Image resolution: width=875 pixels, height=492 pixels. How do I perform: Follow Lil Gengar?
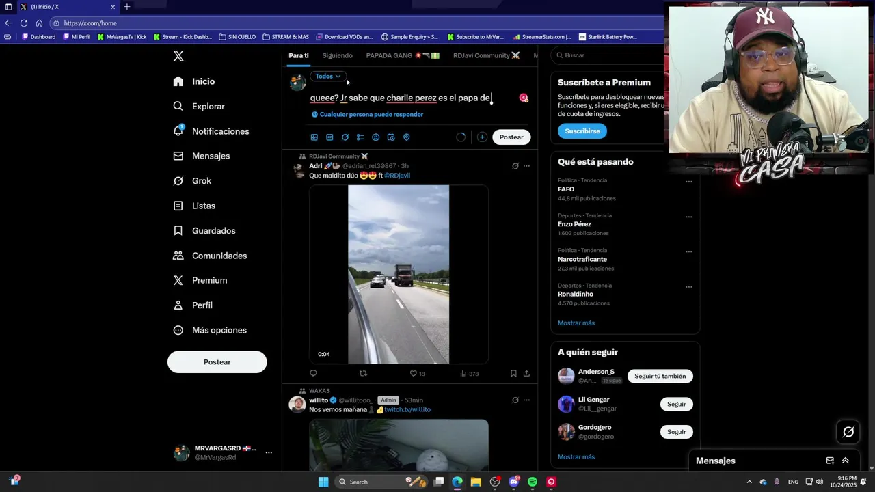point(676,404)
